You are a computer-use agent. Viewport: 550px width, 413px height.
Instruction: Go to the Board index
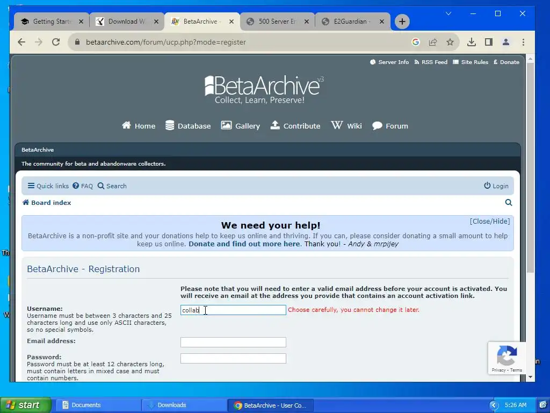point(47,203)
